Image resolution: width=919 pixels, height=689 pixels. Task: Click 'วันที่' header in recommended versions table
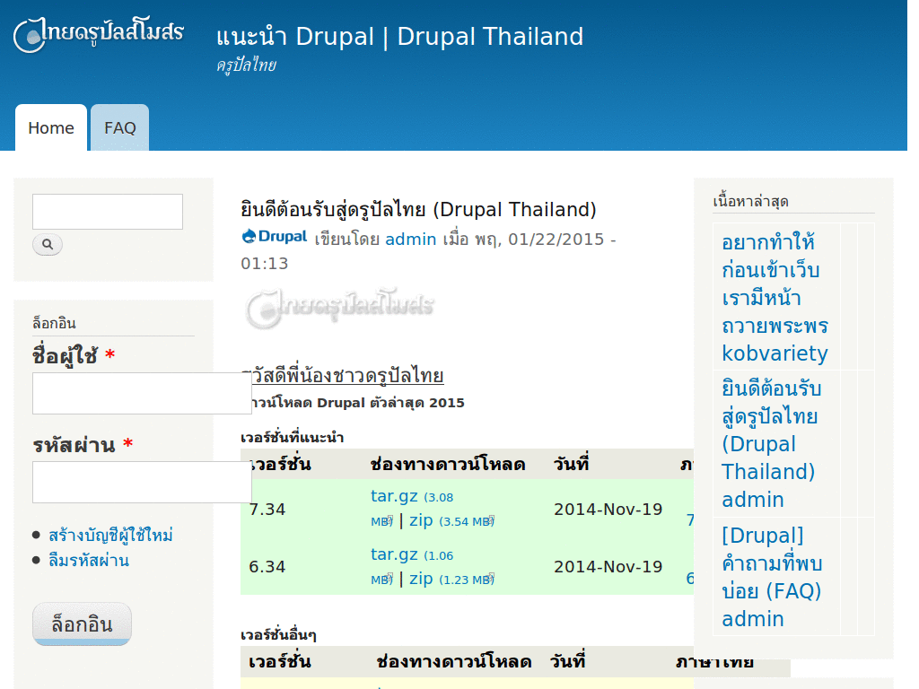point(571,464)
